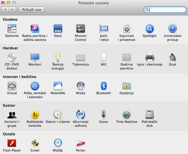Screen dimensions: 188x154
Task: Open Datum i vrijeme settings
Action: (58, 115)
